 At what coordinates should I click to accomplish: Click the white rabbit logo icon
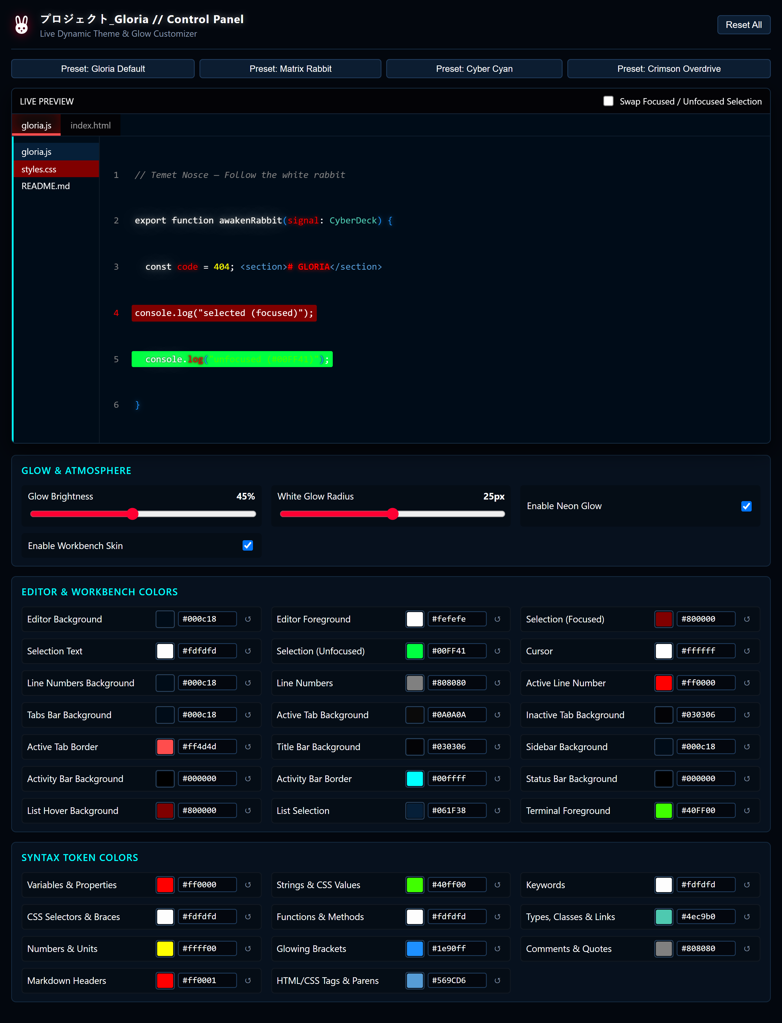click(21, 25)
